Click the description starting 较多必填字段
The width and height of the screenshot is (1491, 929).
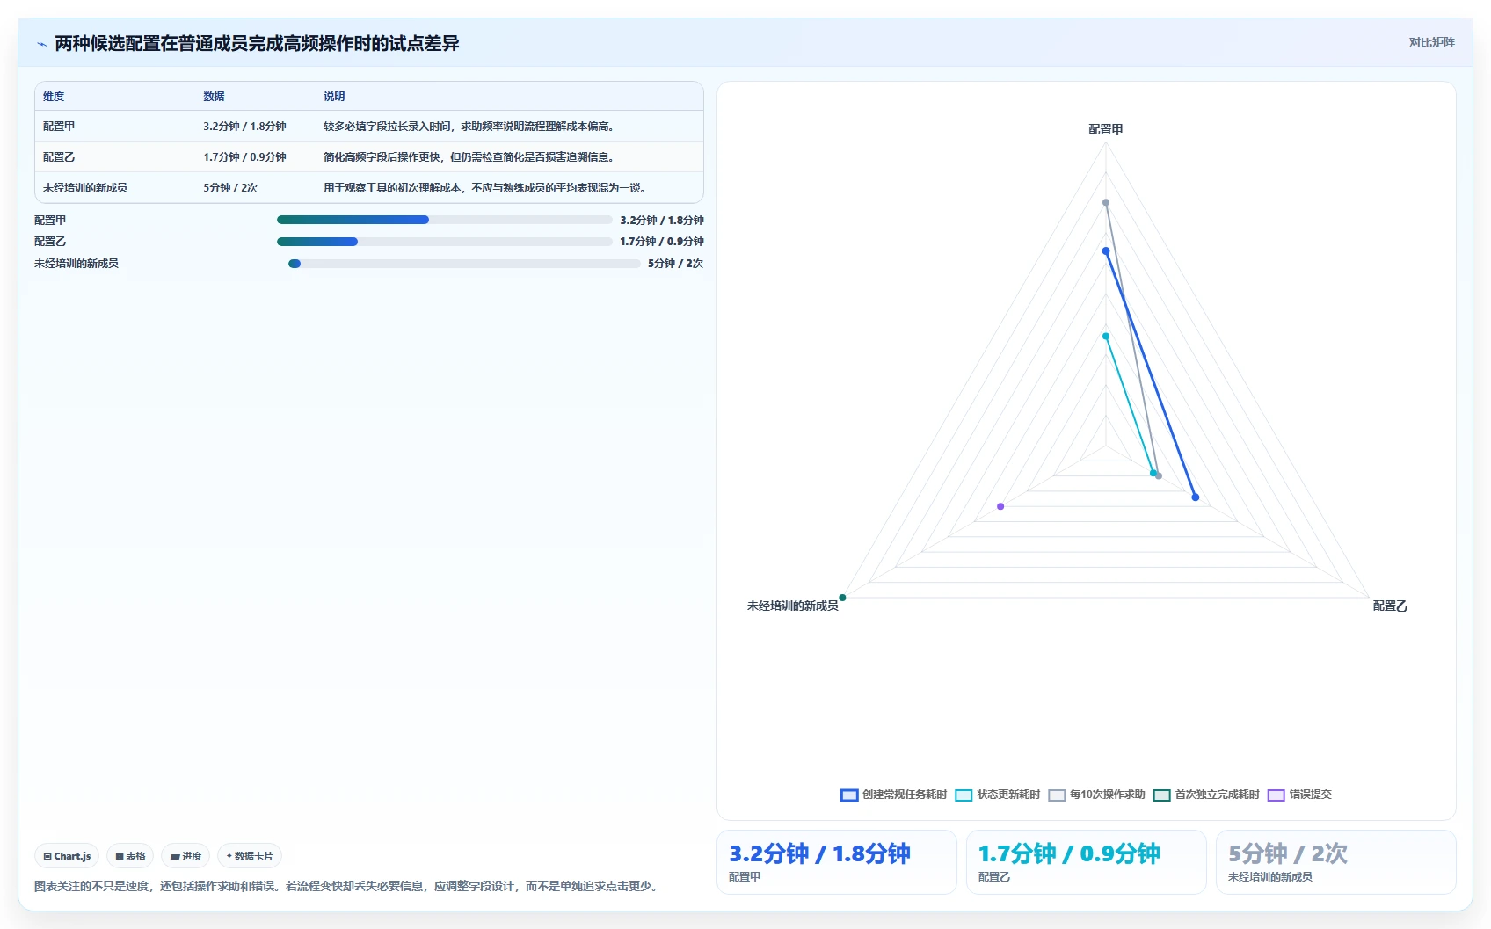pyautogui.click(x=470, y=127)
